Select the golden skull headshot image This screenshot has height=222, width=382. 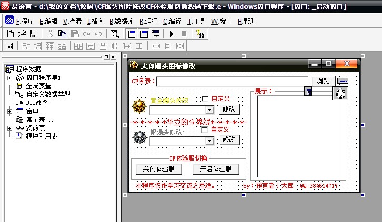pyautogui.click(x=139, y=106)
